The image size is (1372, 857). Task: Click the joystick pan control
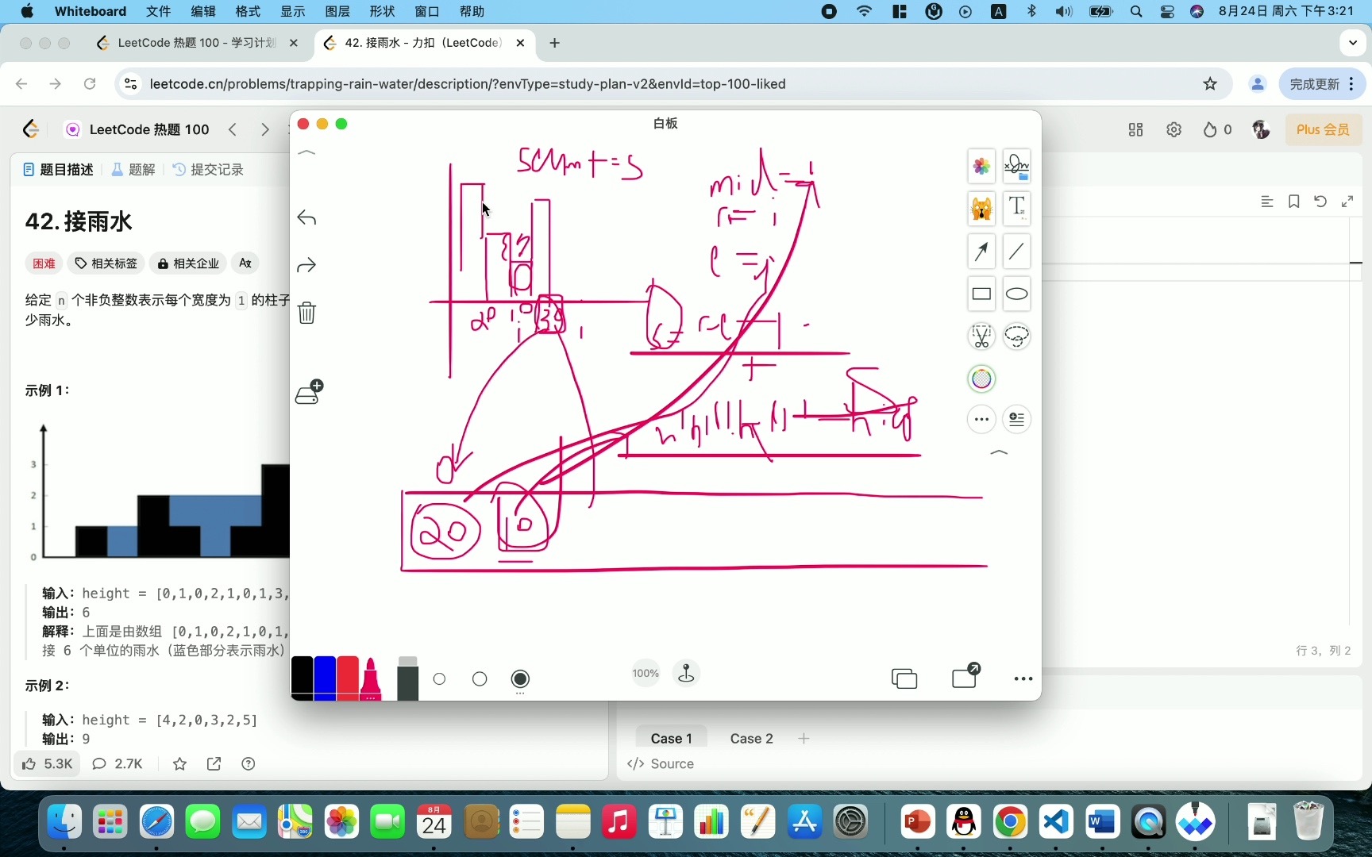(x=686, y=674)
